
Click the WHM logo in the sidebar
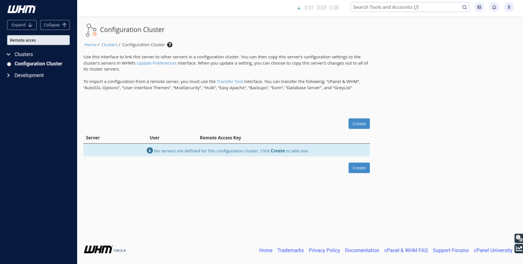click(21, 9)
